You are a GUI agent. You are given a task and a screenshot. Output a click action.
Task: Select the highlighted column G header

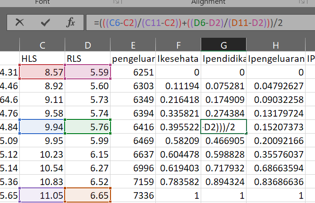pyautogui.click(x=223, y=45)
